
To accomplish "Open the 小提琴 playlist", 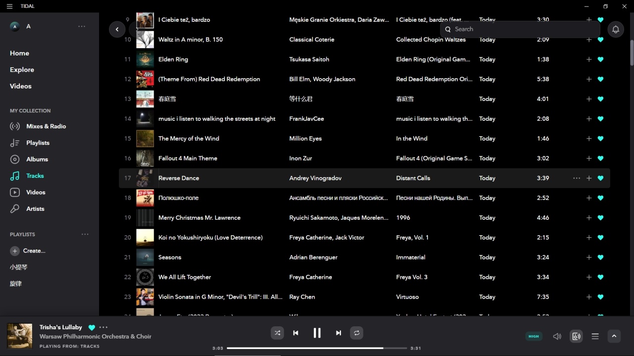I will point(19,267).
